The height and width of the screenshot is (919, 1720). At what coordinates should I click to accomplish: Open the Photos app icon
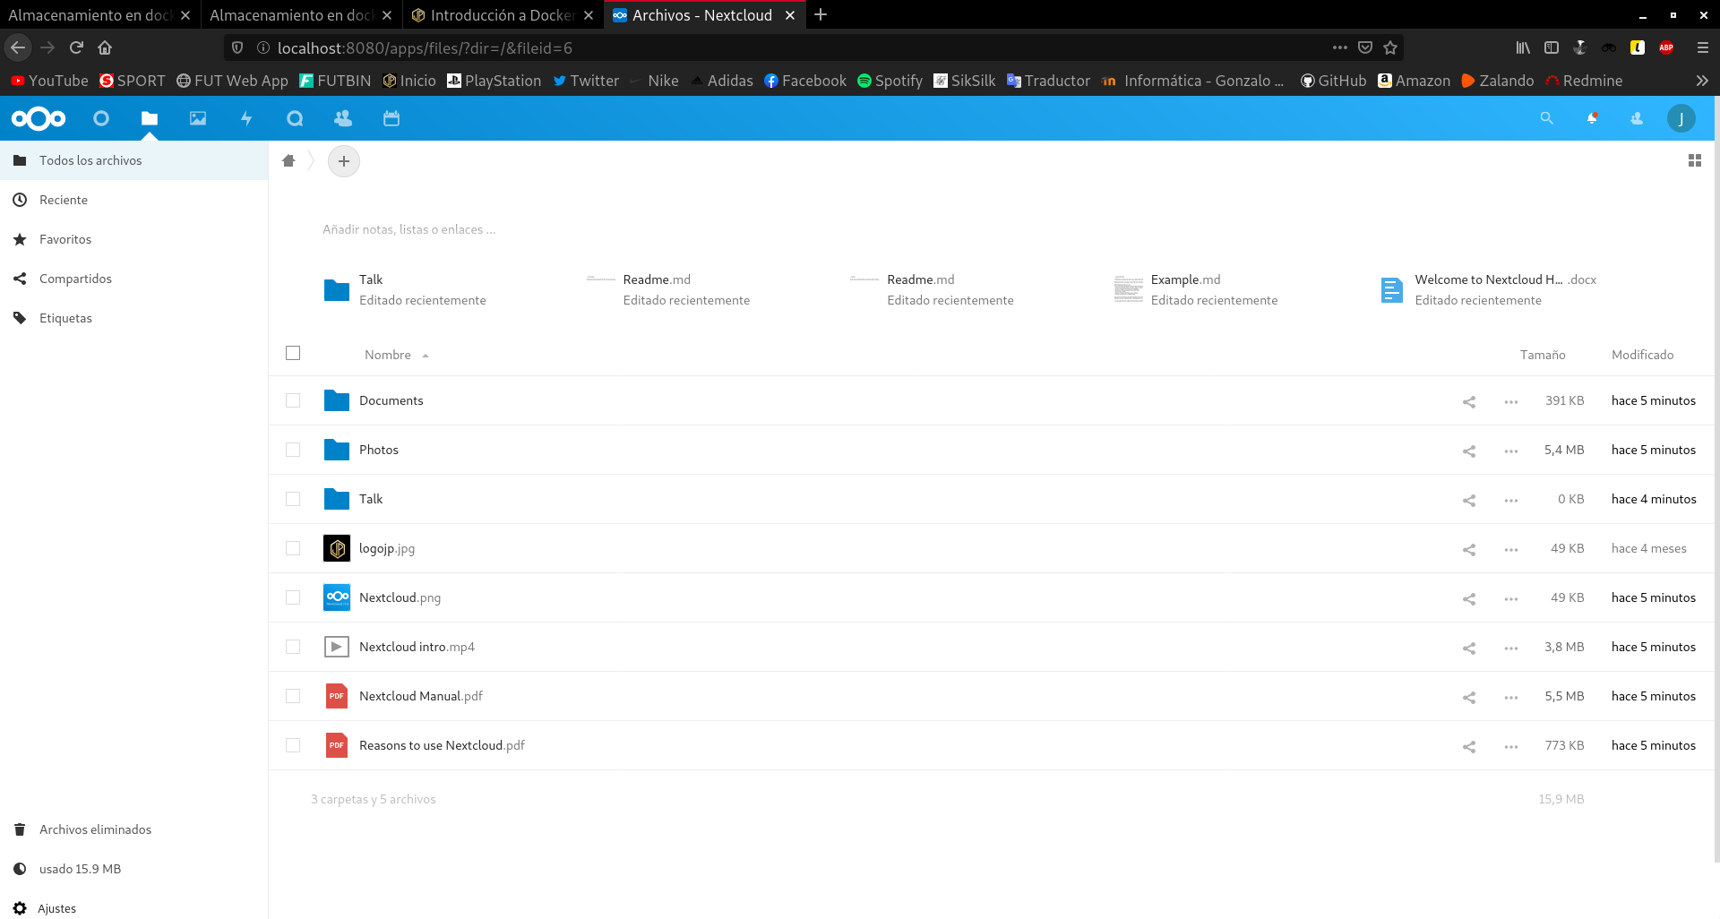point(198,118)
